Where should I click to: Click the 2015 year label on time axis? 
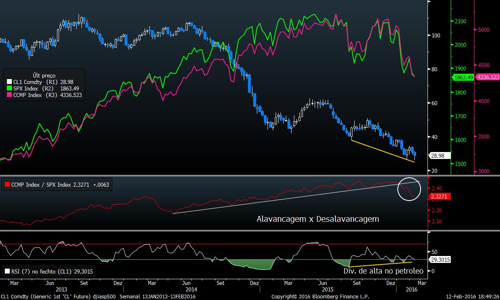point(328,289)
